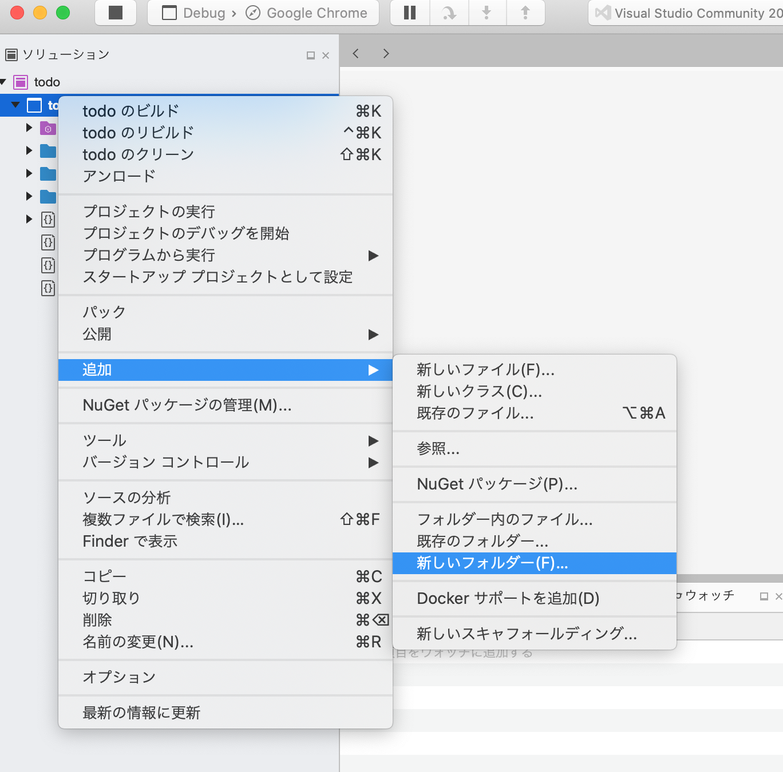The height and width of the screenshot is (772, 783).
Task: Select 新しいフォルダー(F)...
Action: tap(535, 563)
